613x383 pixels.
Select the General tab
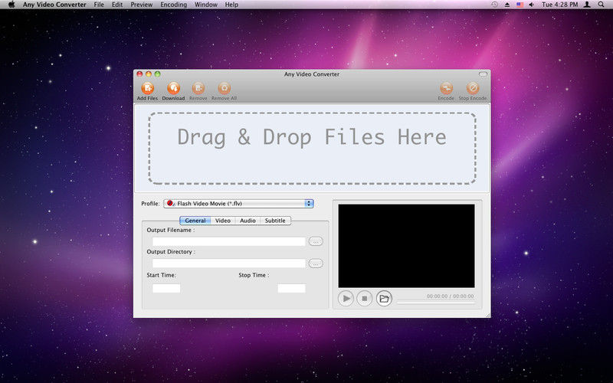click(195, 221)
